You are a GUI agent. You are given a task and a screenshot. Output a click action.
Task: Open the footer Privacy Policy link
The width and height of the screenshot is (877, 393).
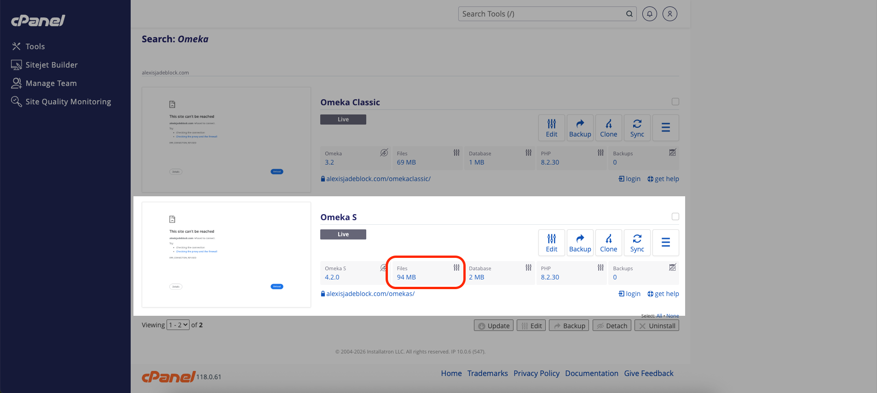pos(537,373)
